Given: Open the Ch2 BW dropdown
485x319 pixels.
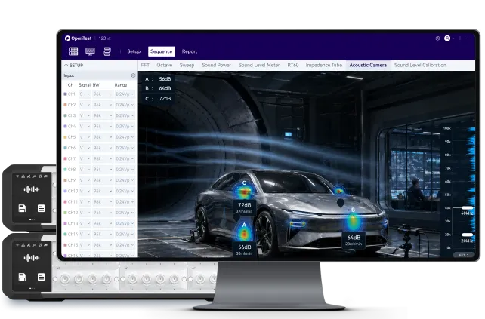Looking at the screenshot, I should [103, 105].
